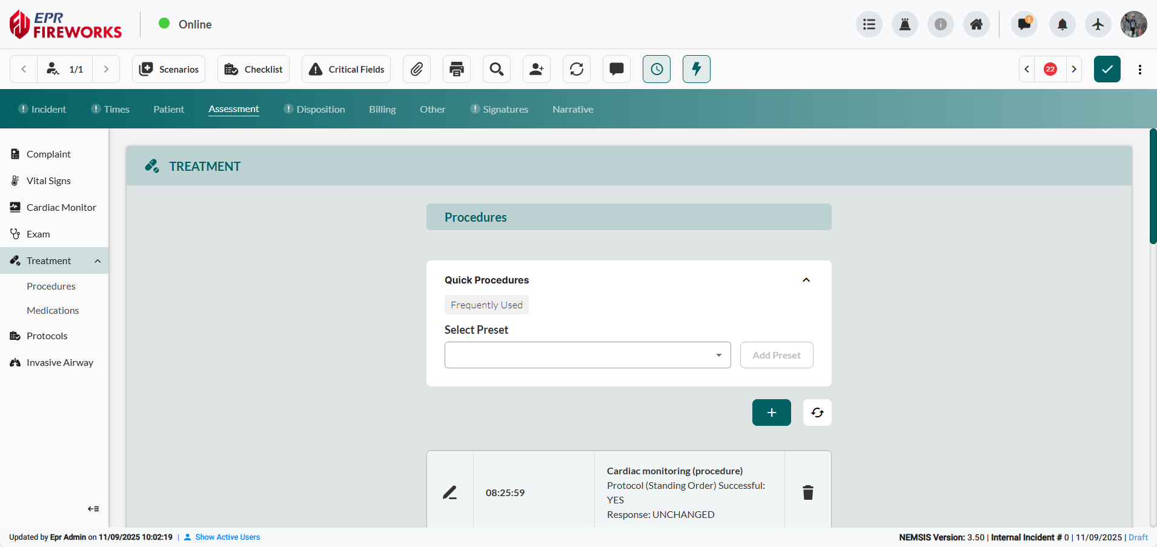Click the pencil icon to edit cardiac monitoring
The image size is (1157, 547).
coord(450,492)
